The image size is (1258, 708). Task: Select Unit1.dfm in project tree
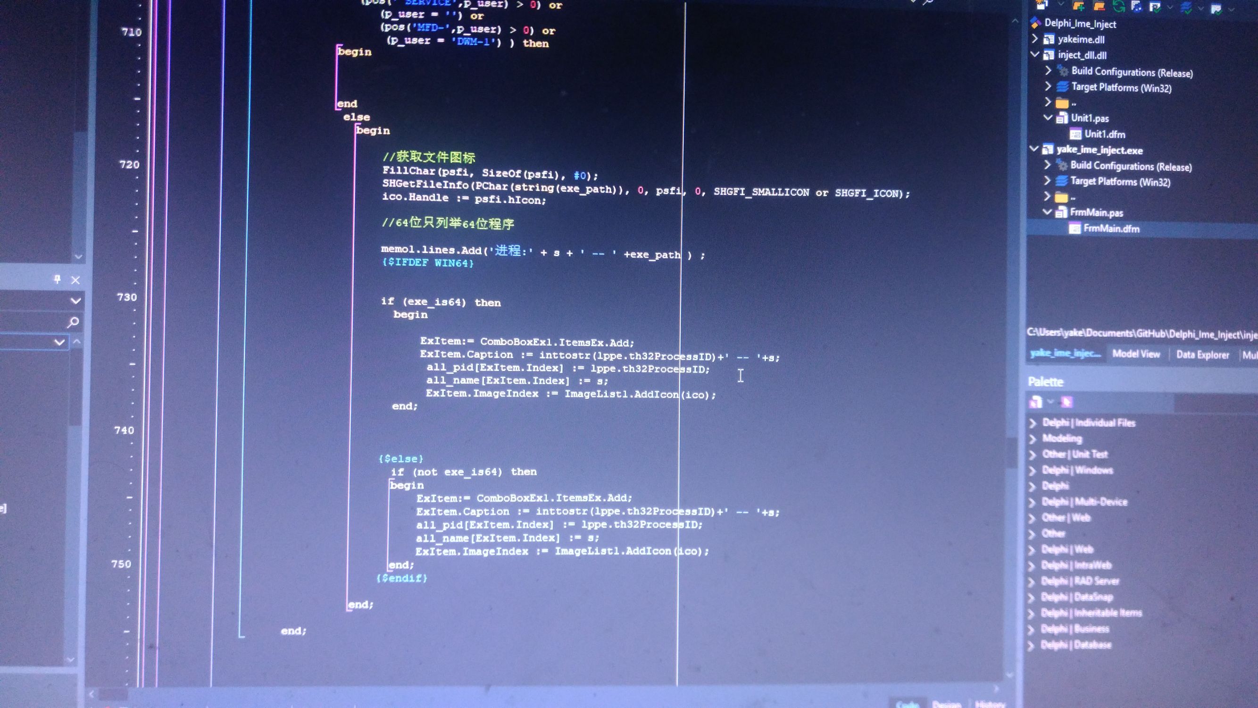[1104, 134]
